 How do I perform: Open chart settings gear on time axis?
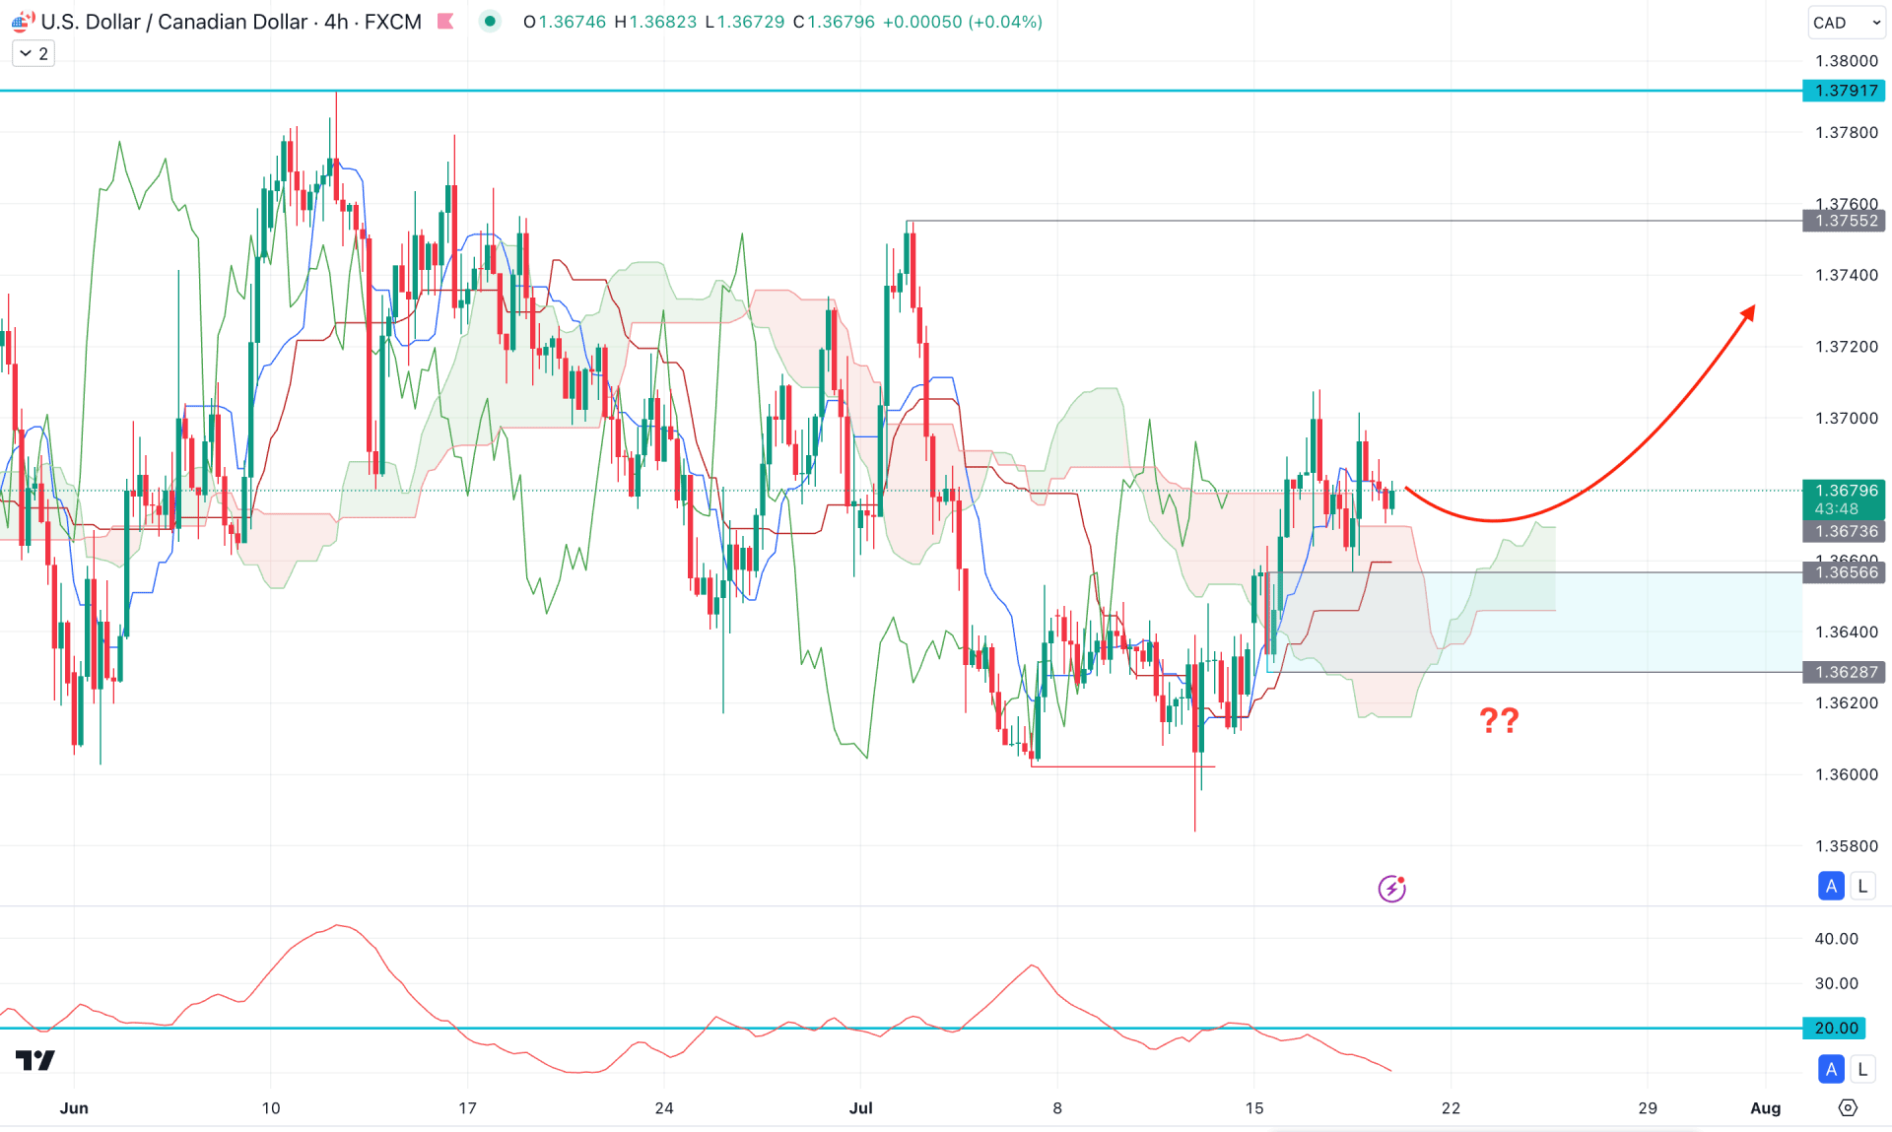tap(1848, 1107)
